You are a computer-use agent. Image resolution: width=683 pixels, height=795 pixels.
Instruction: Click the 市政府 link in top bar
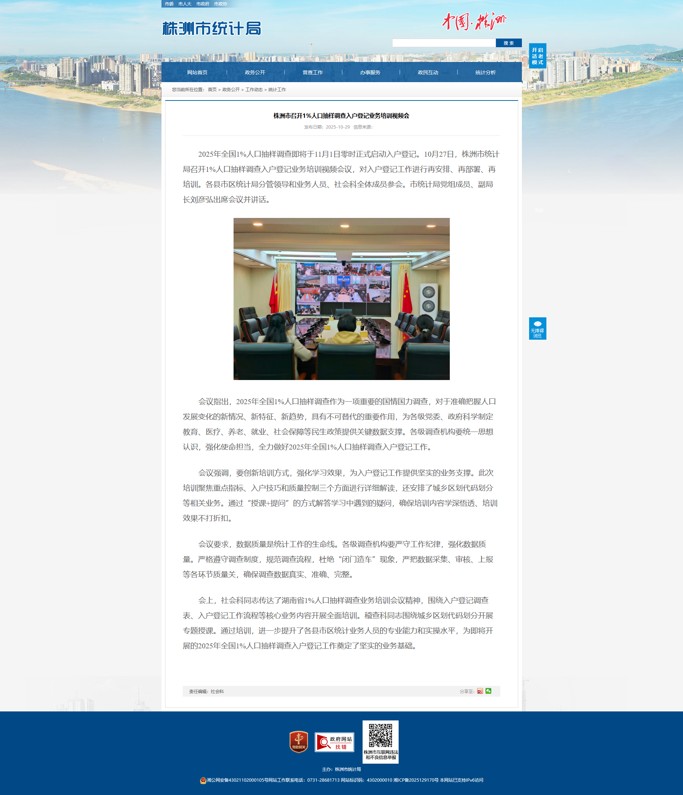[202, 4]
